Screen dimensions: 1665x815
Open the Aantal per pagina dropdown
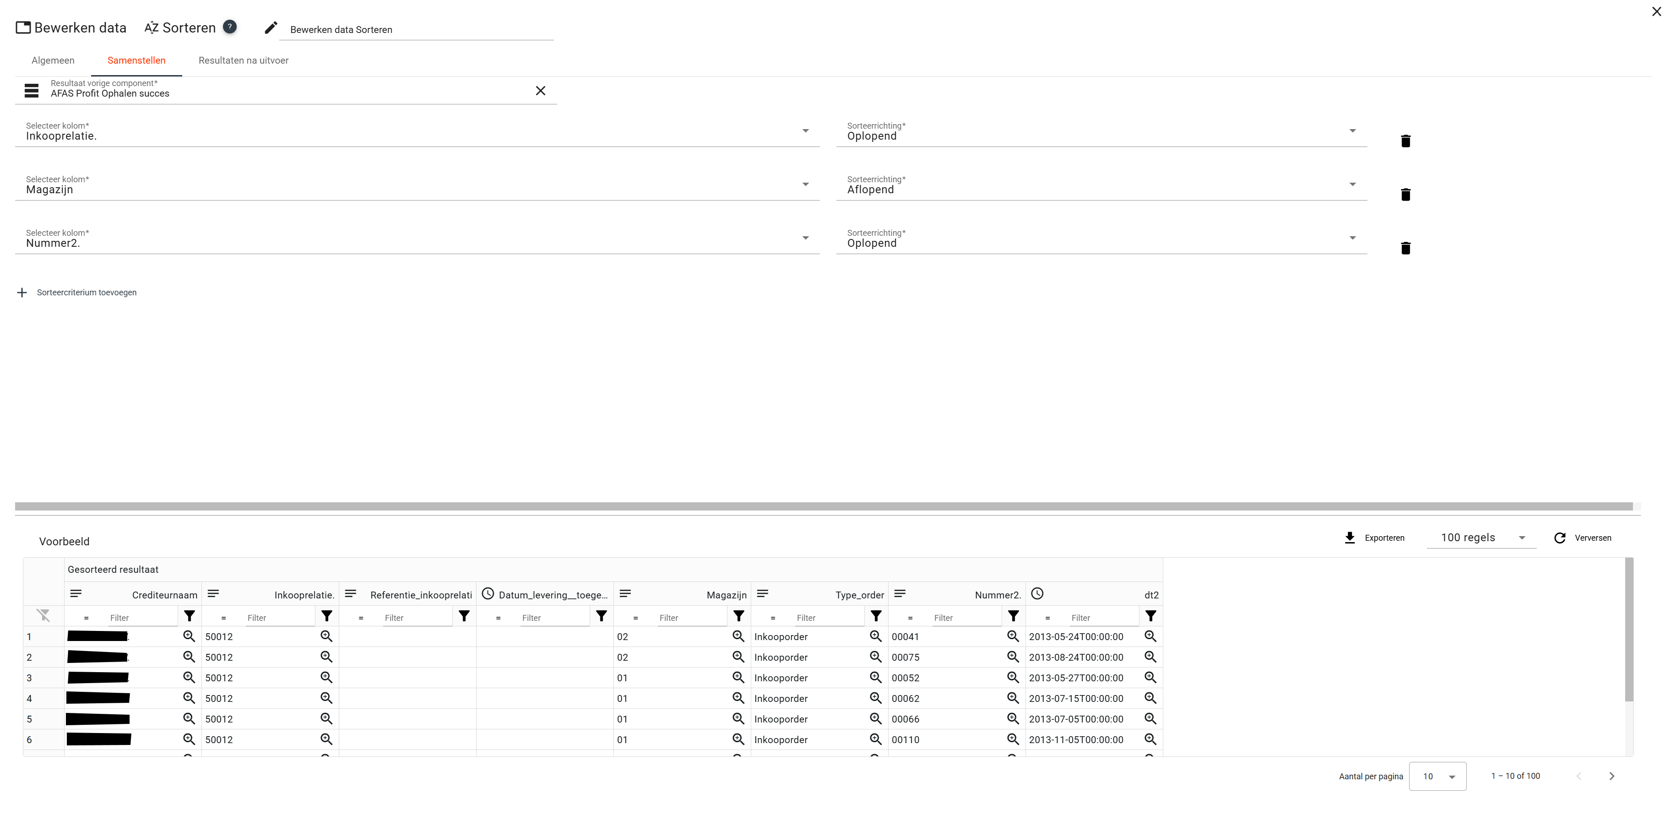[x=1437, y=776]
